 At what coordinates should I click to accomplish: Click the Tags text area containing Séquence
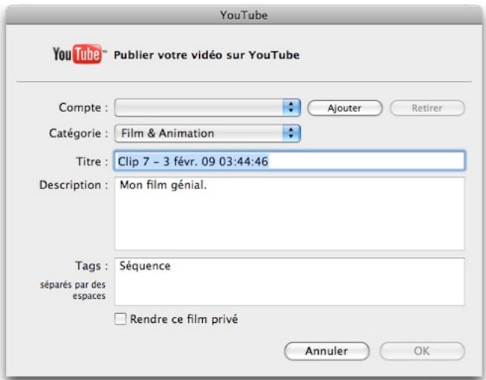click(290, 281)
